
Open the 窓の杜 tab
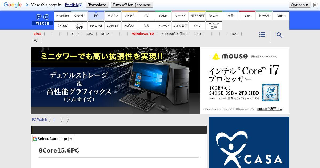214,15
